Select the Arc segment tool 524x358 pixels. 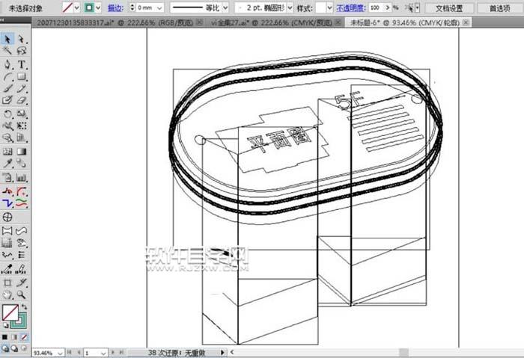(x=7, y=77)
